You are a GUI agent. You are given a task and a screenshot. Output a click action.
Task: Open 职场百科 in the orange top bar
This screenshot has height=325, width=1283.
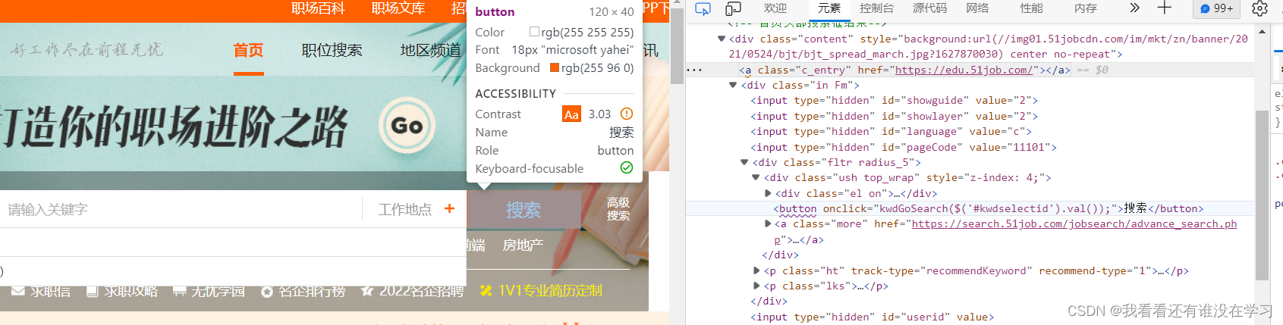pyautogui.click(x=318, y=8)
